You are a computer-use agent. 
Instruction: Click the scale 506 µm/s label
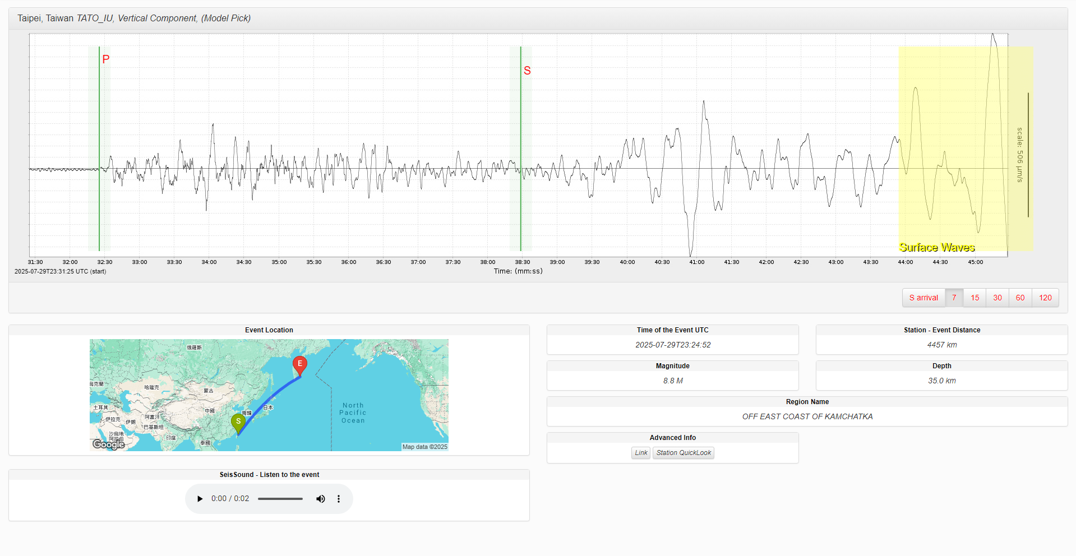[x=1019, y=155]
